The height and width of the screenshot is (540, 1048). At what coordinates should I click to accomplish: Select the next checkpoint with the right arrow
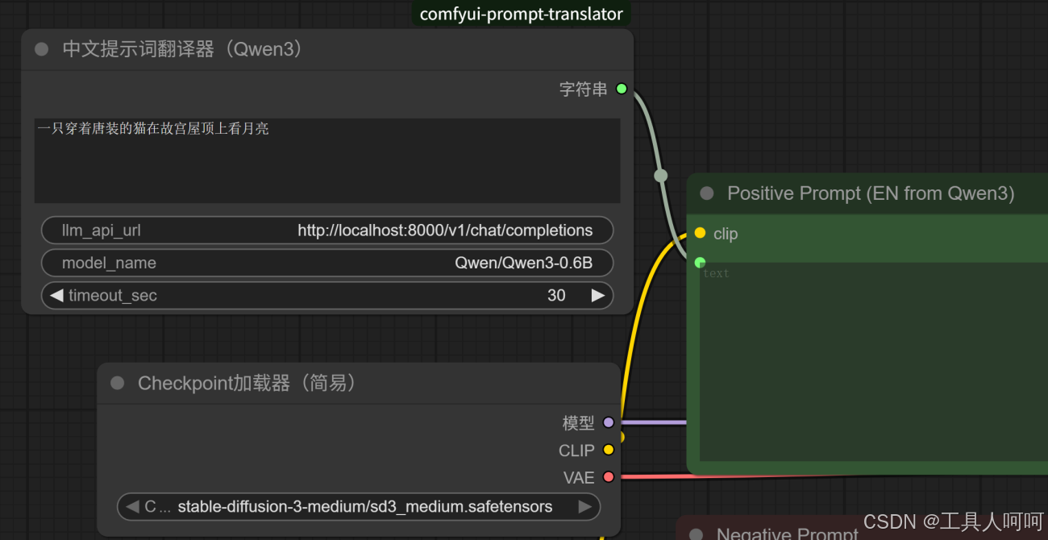585,507
